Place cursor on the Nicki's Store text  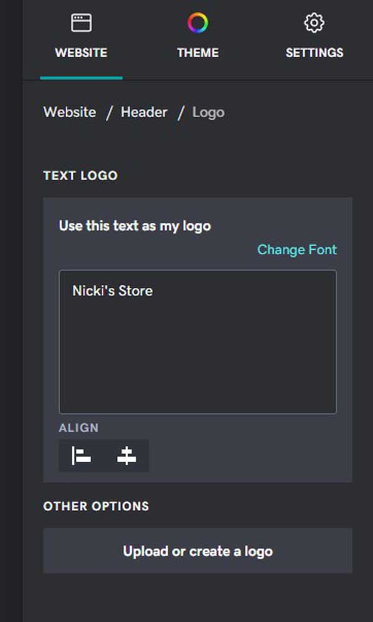pyautogui.click(x=113, y=291)
